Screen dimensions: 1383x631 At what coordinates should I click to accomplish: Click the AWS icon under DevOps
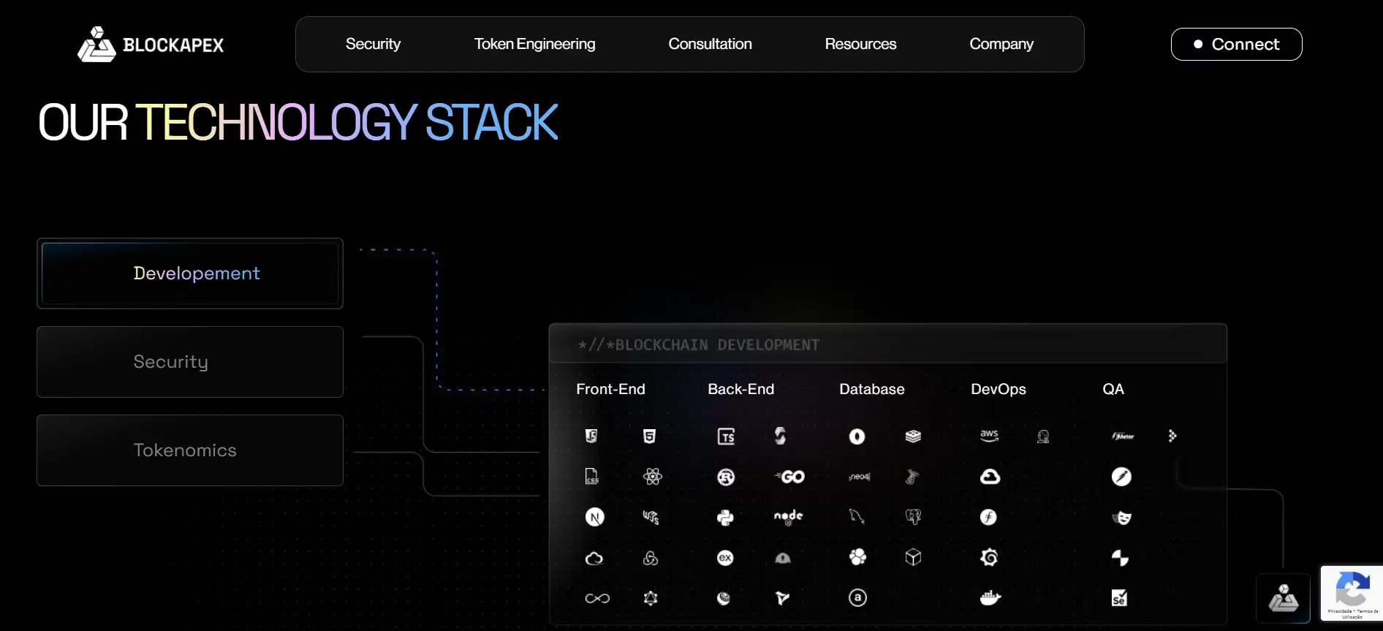989,436
